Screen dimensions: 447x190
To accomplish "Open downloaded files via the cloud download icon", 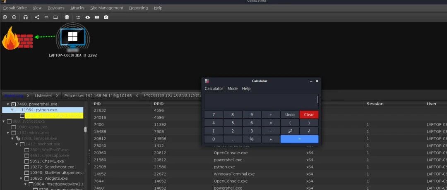I will 88,17.
